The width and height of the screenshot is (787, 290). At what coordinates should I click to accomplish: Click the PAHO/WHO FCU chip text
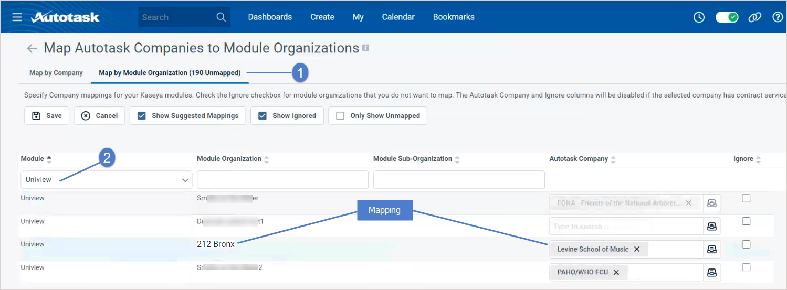pos(583,272)
